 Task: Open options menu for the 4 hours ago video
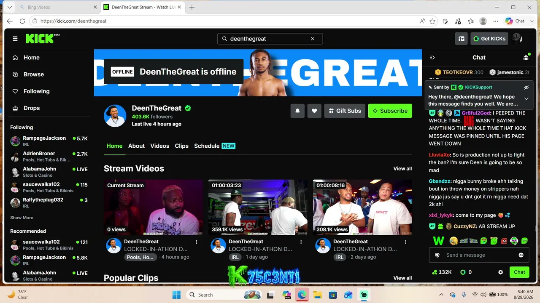coord(197,242)
